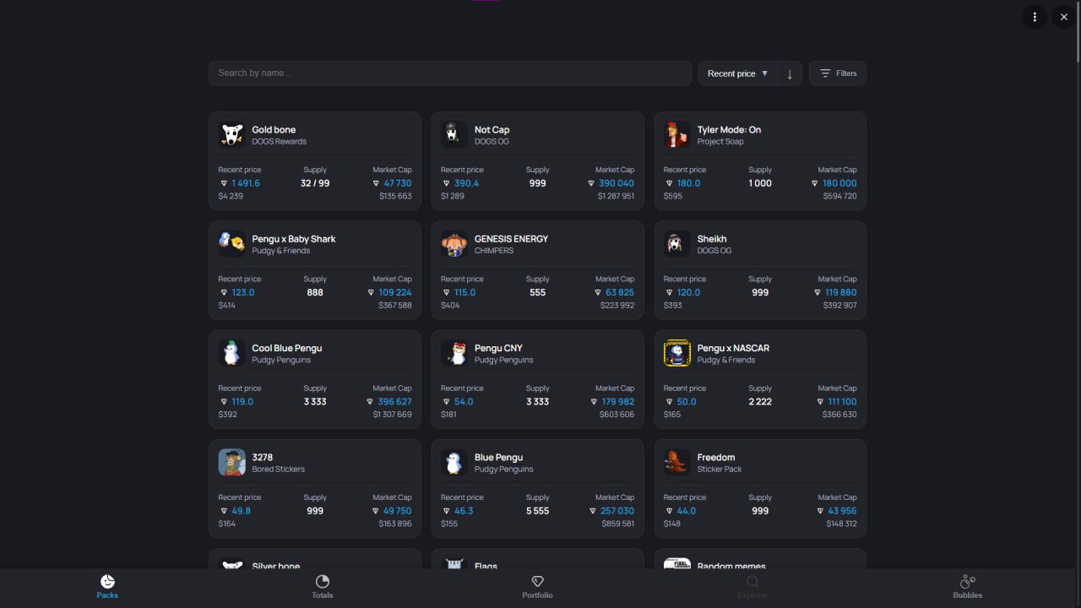Open the Freedom sticker pack icon
Viewport: 1081px width, 608px height.
click(x=677, y=462)
